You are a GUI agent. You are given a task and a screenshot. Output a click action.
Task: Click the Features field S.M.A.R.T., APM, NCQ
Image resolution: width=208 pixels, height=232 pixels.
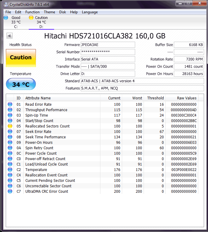(x=142, y=88)
